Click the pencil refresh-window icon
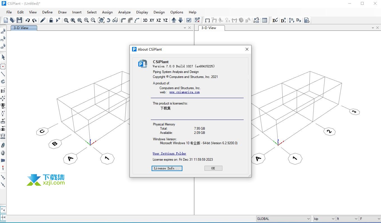 coord(43,20)
